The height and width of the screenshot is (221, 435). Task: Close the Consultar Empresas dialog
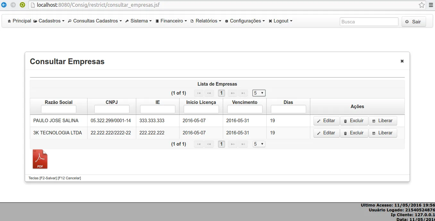click(402, 61)
